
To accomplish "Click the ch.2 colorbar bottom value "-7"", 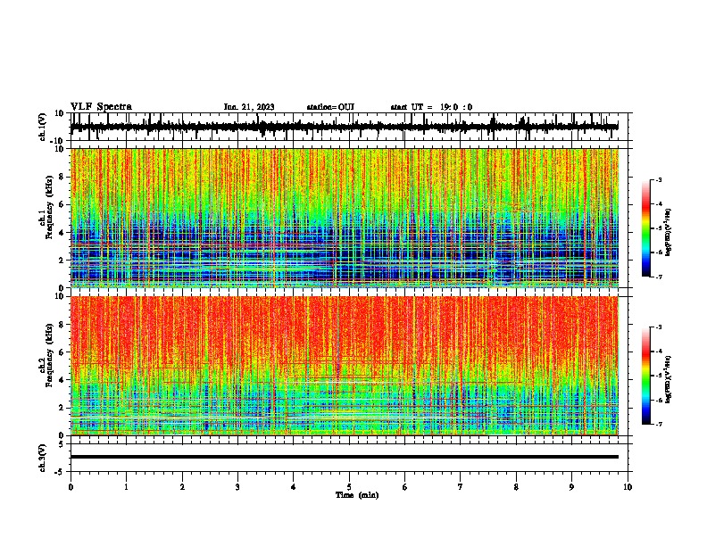I will [x=659, y=424].
